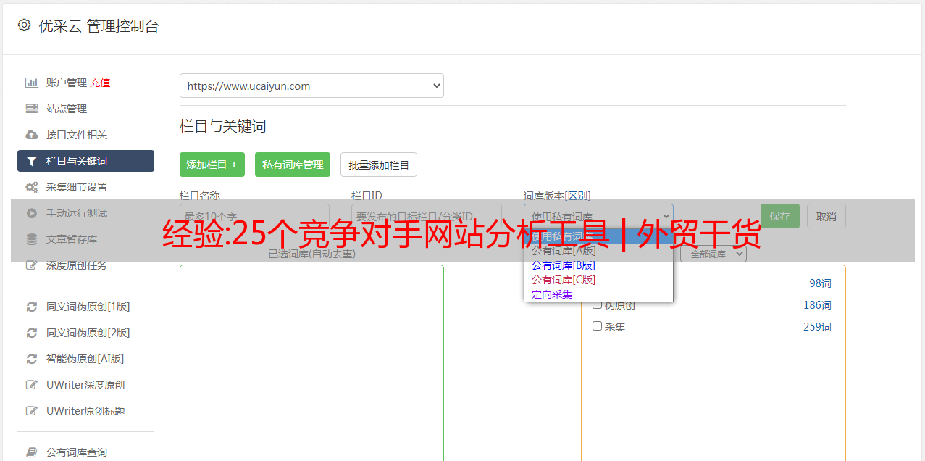Screen dimensions: 925x461
Task: Click the cogs icon for 采集细节设置
Action: [x=32, y=187]
